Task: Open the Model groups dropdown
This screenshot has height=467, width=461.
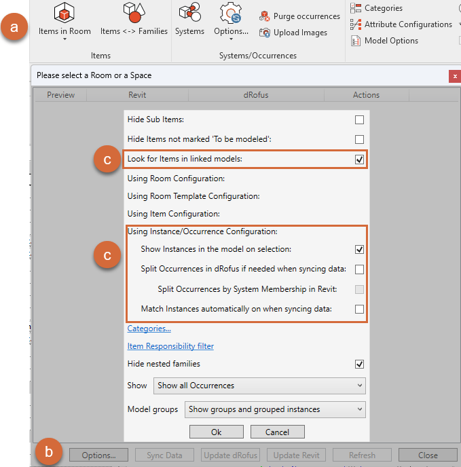Action: (x=275, y=410)
